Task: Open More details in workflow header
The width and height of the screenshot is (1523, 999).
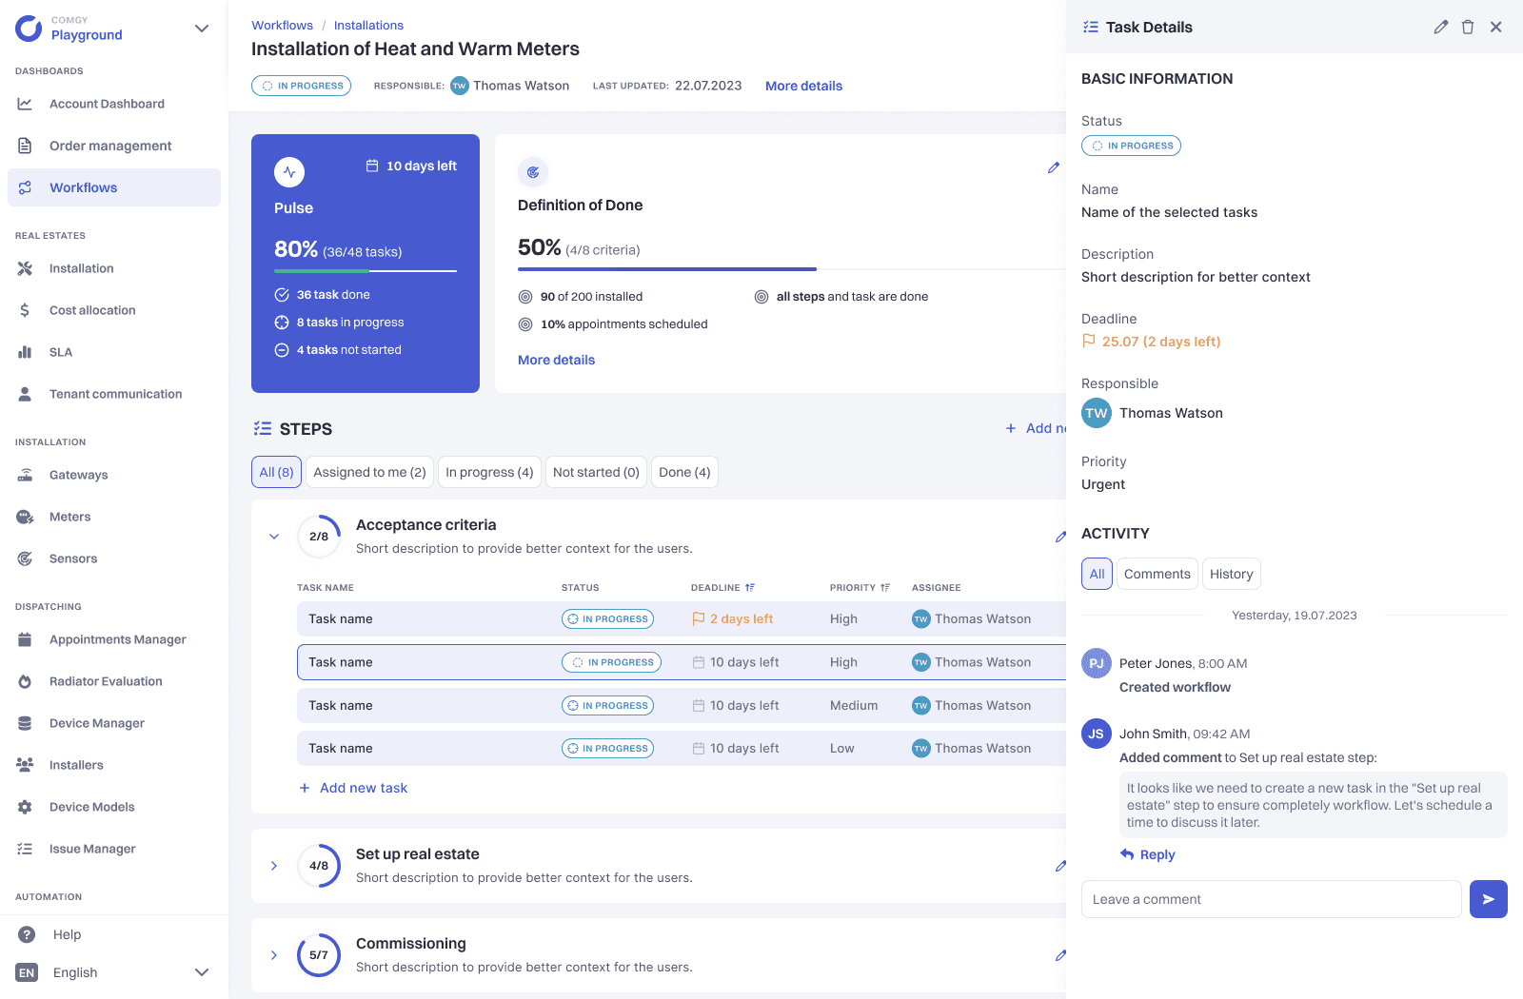Action: point(803,86)
